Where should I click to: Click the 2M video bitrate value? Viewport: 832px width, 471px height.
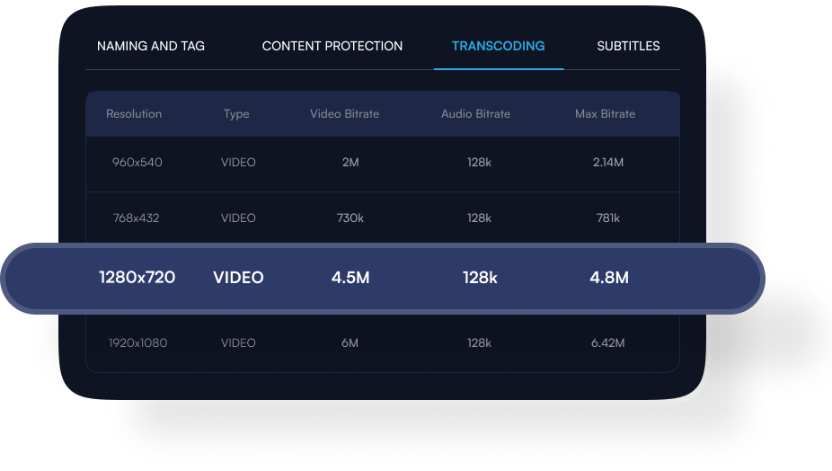pos(350,163)
